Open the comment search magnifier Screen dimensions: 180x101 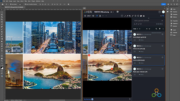(156, 29)
